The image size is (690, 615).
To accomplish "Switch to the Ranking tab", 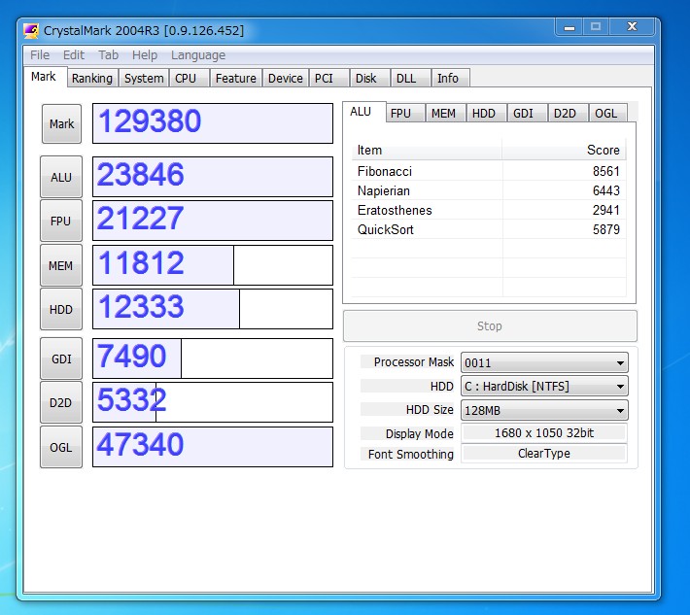I will (92, 78).
